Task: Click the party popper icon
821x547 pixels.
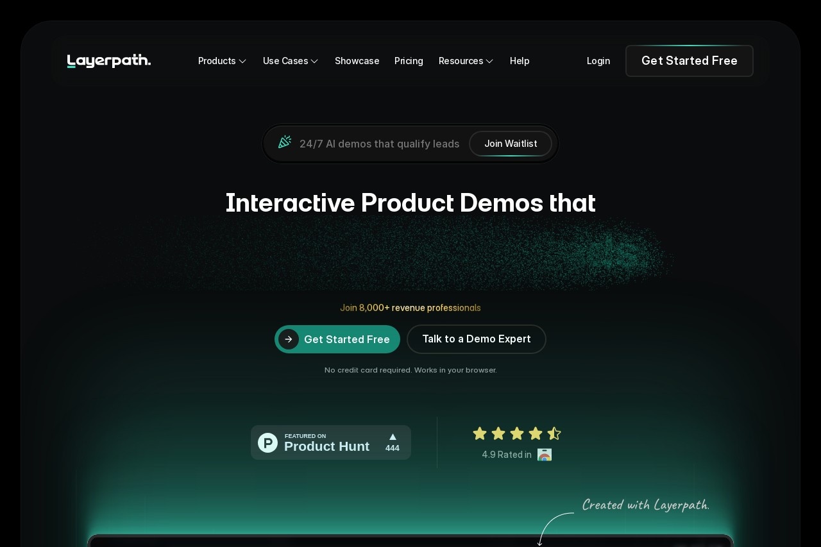Action: coord(285,142)
